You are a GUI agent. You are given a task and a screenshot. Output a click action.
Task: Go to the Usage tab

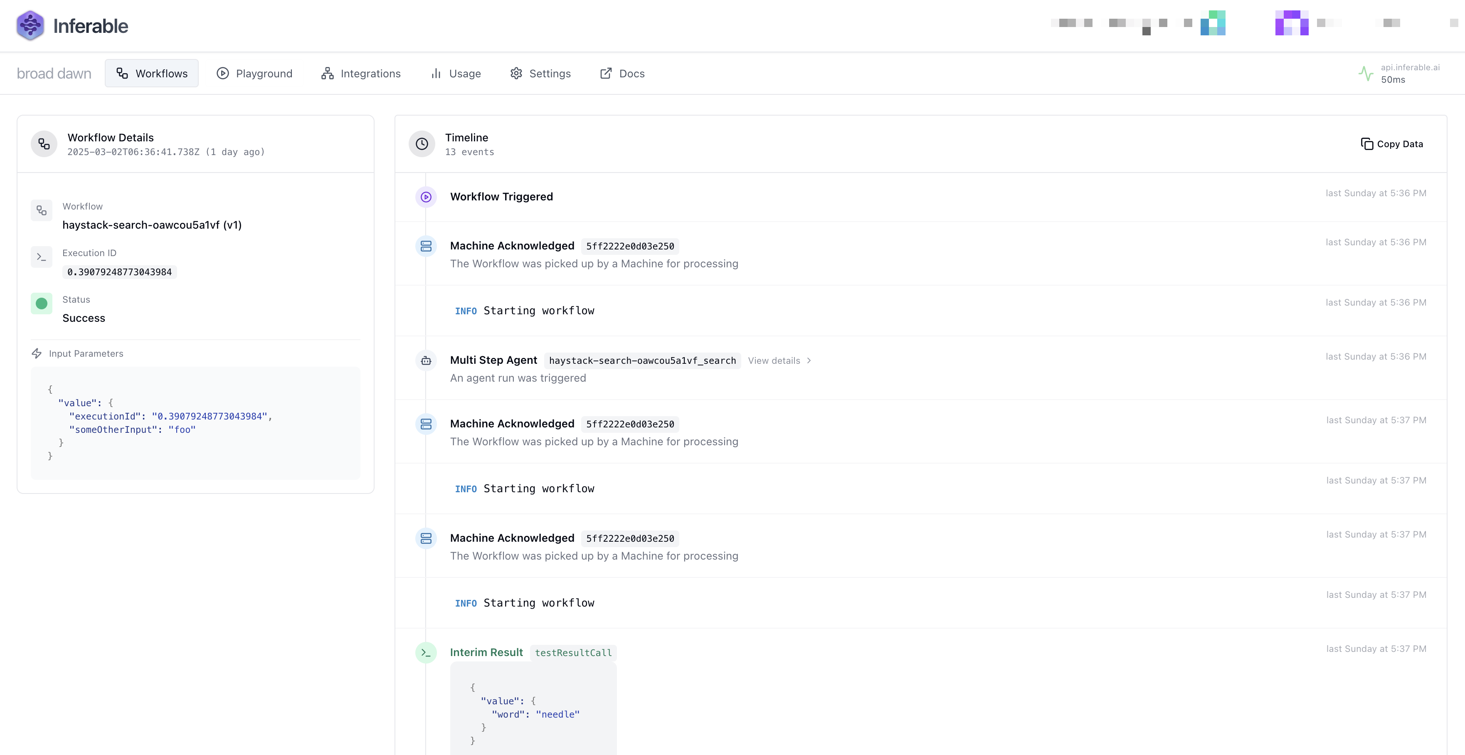click(456, 74)
